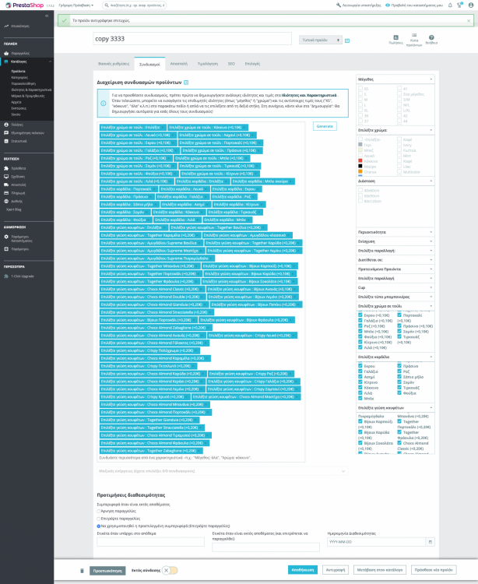Image resolution: width=478 pixels, height=584 pixels.
Task: Expand the Προτεινόμενα Προϊόντα attribute group
Action: (x=395, y=269)
